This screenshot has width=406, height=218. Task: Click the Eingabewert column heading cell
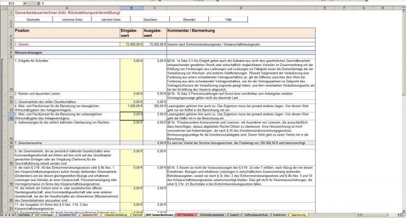point(131,33)
